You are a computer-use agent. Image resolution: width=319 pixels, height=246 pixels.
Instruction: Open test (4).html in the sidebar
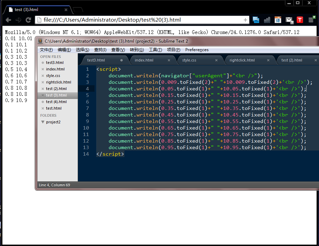tap(56, 102)
